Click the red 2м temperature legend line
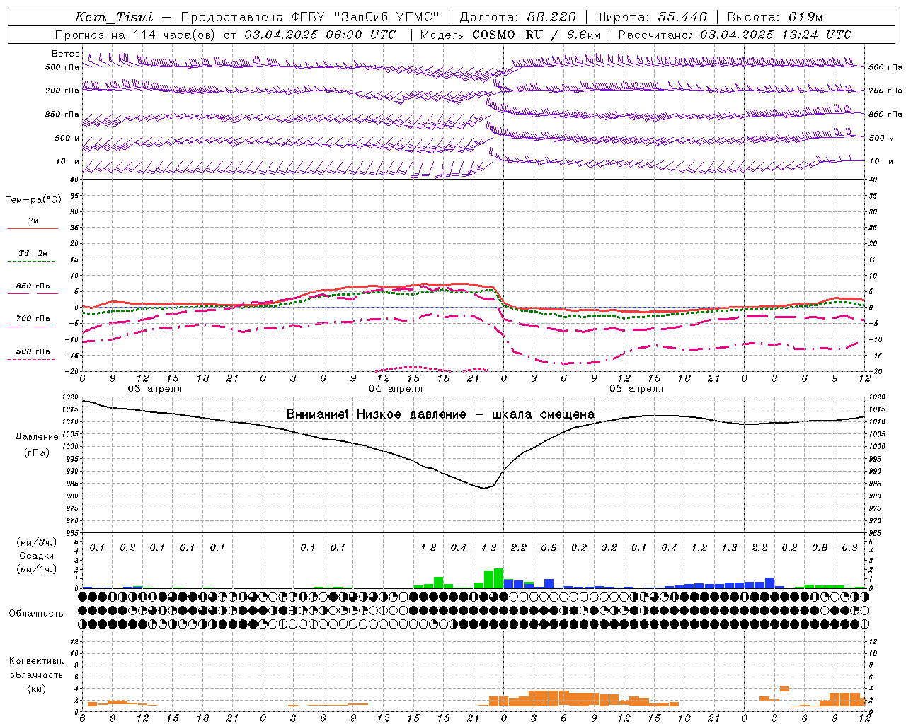This screenshot has height=724, width=906. pyautogui.click(x=33, y=228)
